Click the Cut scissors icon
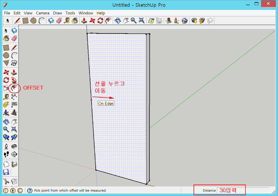 point(6,181)
